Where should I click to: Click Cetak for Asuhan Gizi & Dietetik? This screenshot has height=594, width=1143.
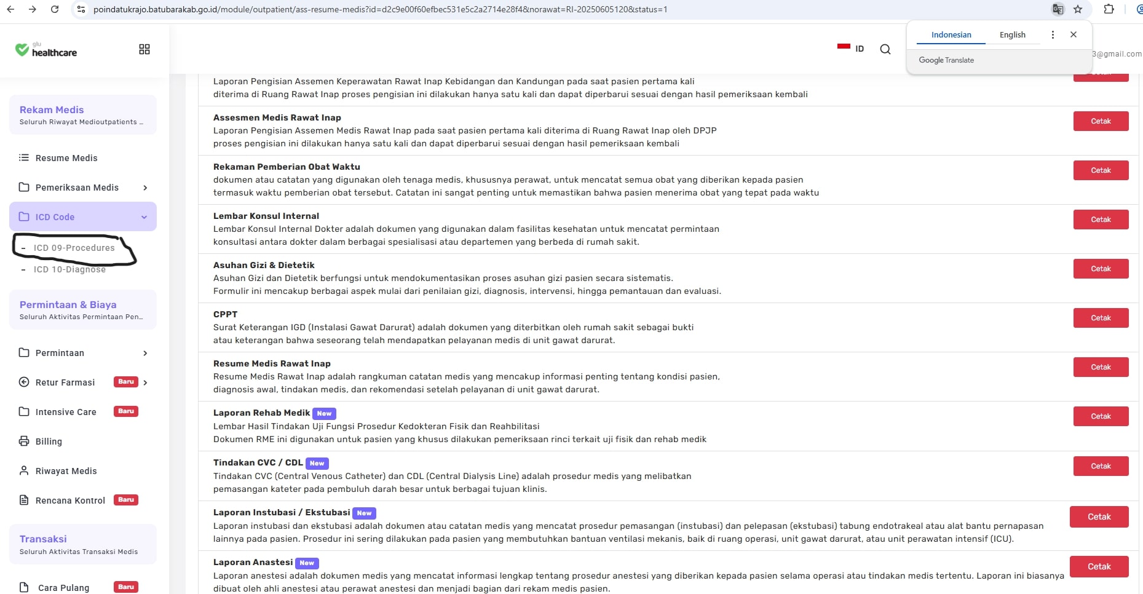[x=1101, y=269]
